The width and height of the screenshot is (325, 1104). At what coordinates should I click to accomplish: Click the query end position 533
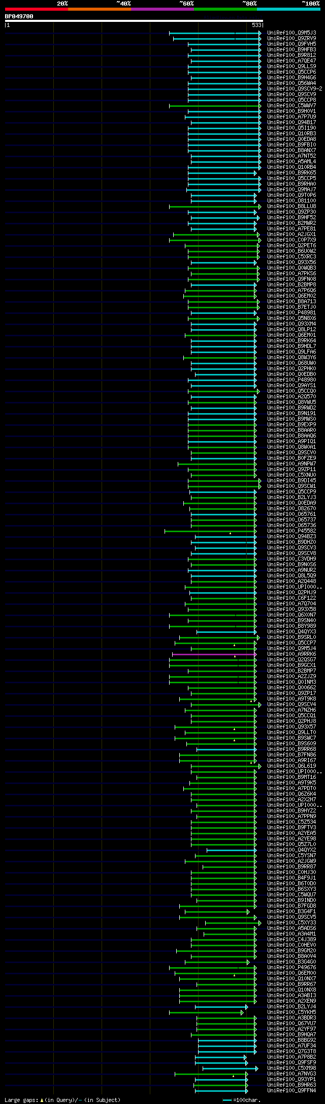256,25
